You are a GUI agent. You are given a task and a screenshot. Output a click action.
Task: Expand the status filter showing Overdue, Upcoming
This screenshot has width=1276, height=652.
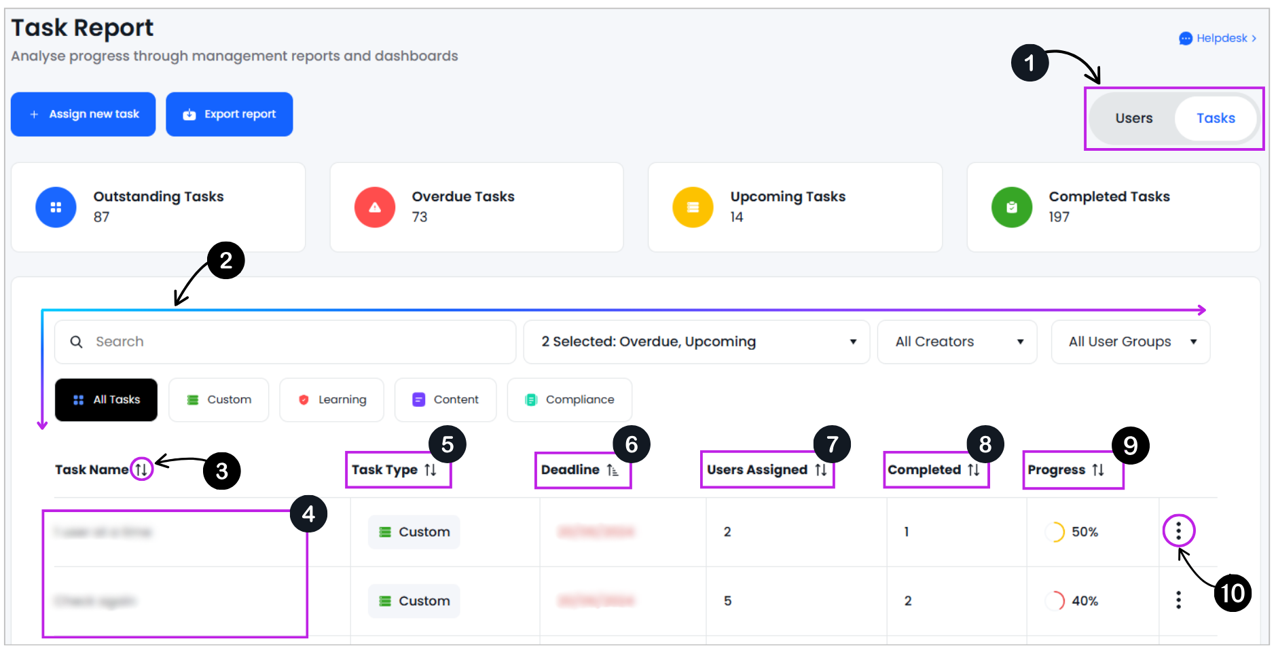click(695, 342)
